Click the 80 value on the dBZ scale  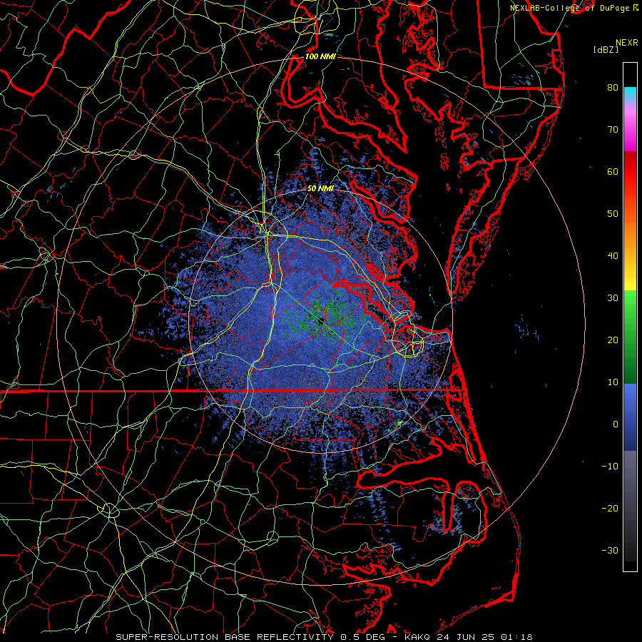click(613, 87)
